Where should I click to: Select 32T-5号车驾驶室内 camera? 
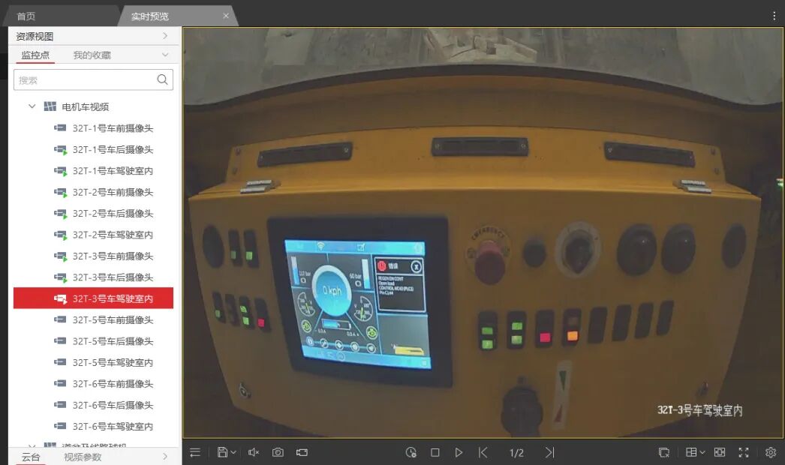tap(113, 362)
